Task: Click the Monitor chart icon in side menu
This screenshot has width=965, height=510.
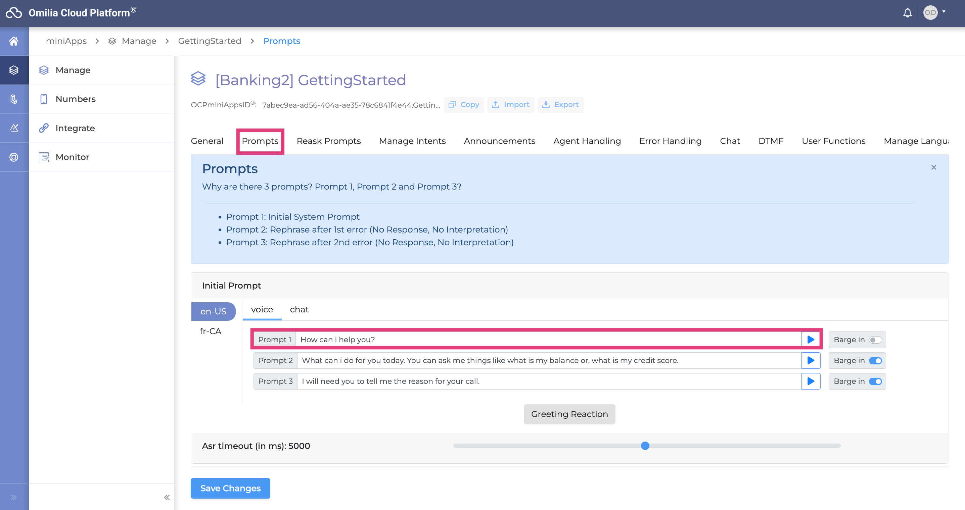Action: click(44, 157)
